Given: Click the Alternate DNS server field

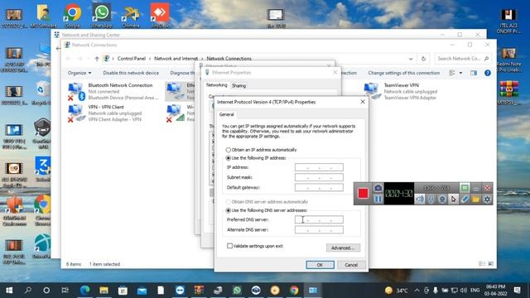Looking at the screenshot, I should 319,230.
